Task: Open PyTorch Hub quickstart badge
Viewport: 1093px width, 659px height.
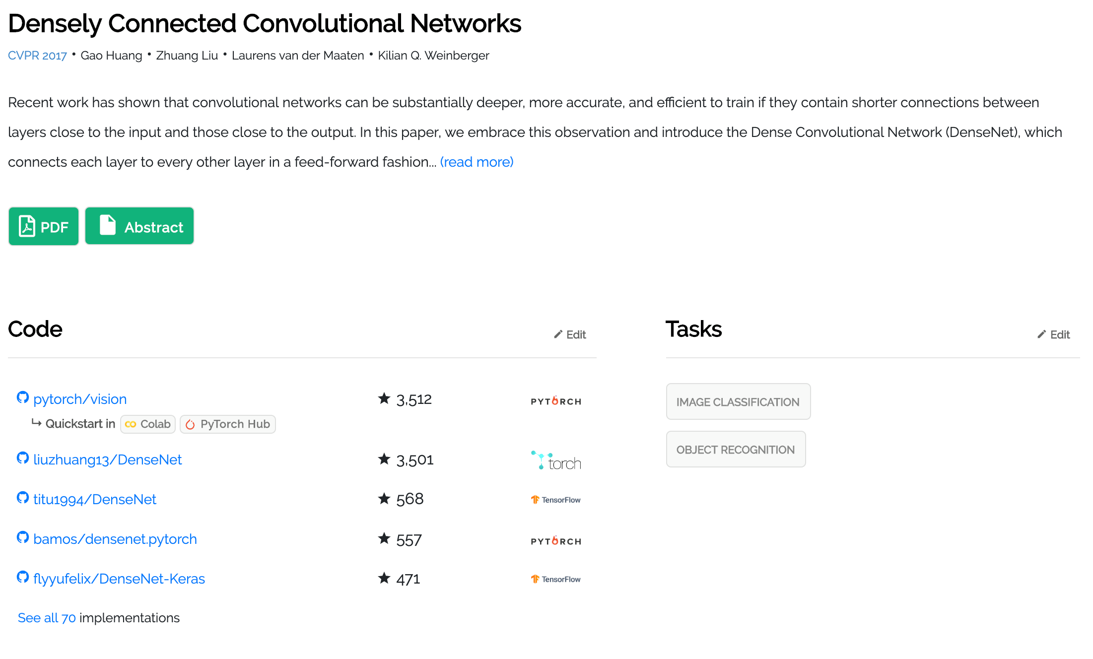Action: point(228,424)
